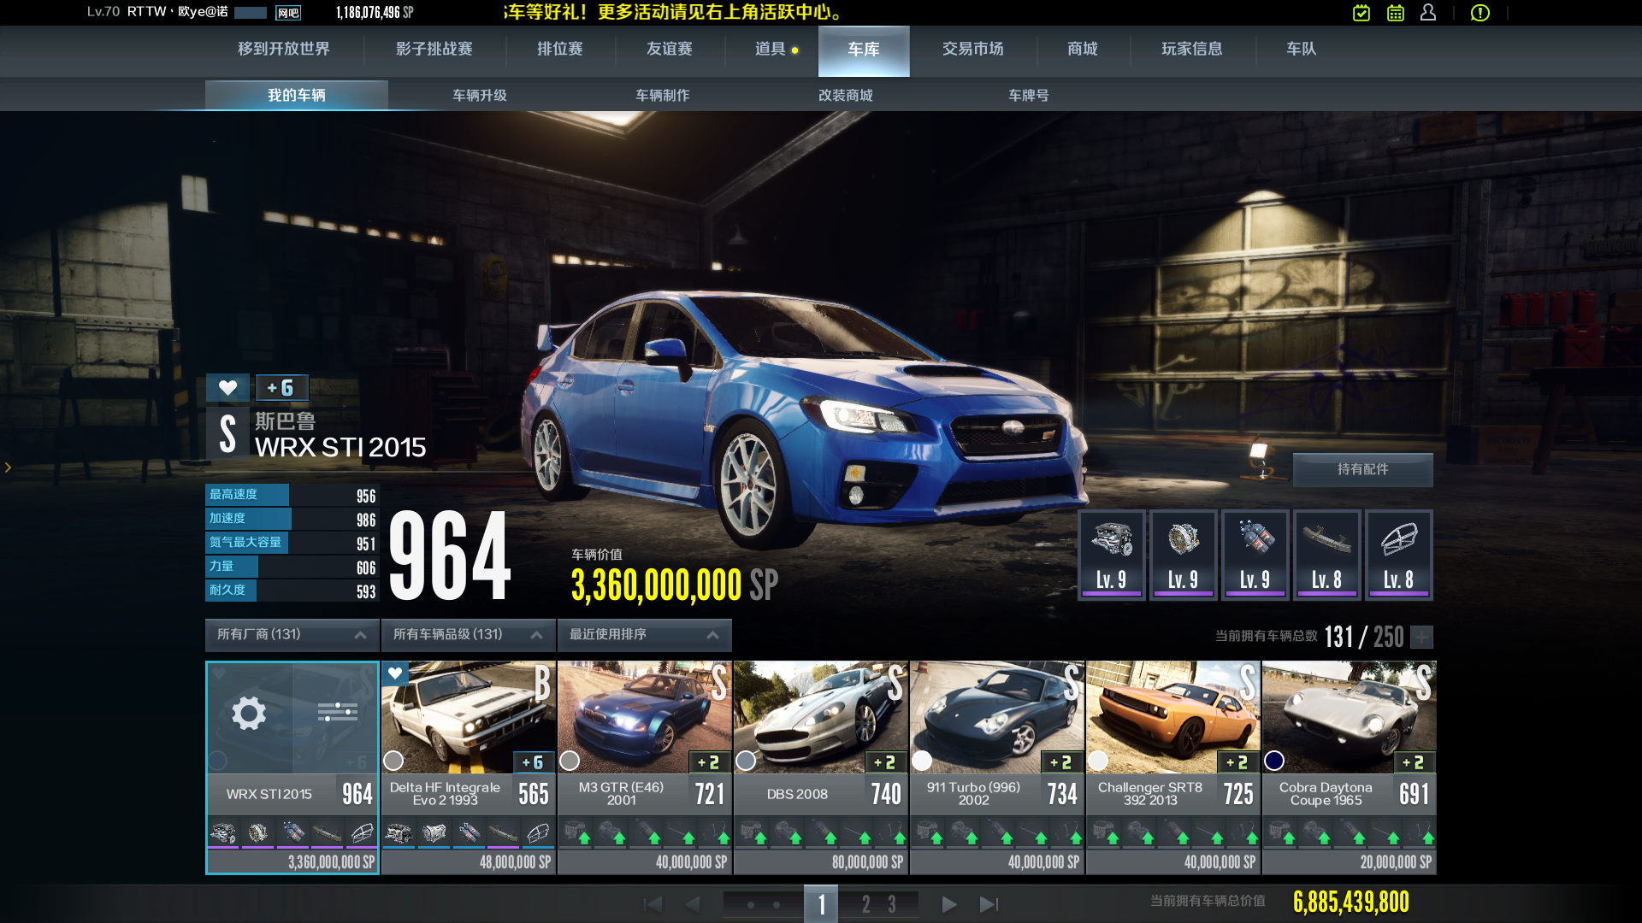Click the dark blue color circle on Cobra Daytona

point(1274,761)
